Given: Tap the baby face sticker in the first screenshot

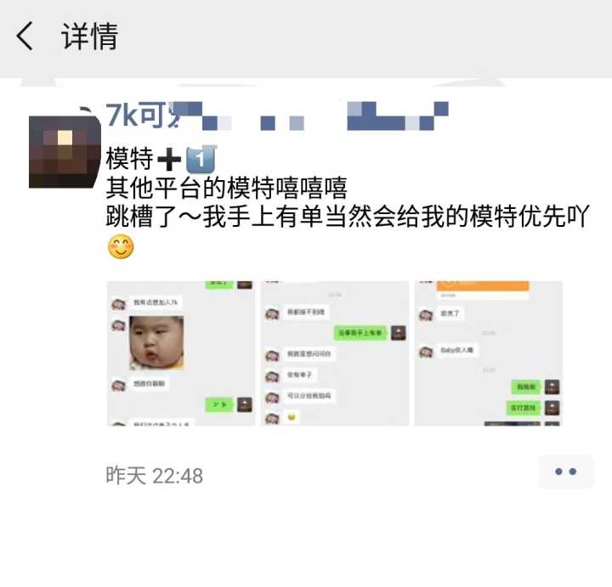Looking at the screenshot, I should point(156,343).
